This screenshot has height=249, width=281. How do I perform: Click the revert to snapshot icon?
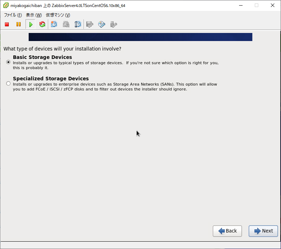66,24
